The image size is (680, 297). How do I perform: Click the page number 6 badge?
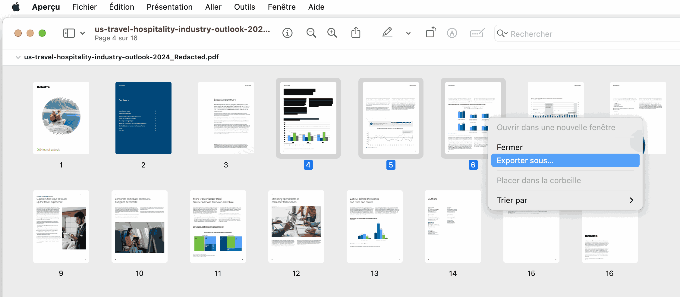tap(473, 165)
